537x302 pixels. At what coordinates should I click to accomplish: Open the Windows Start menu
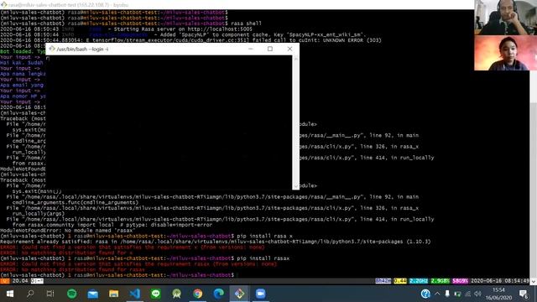[9, 294]
